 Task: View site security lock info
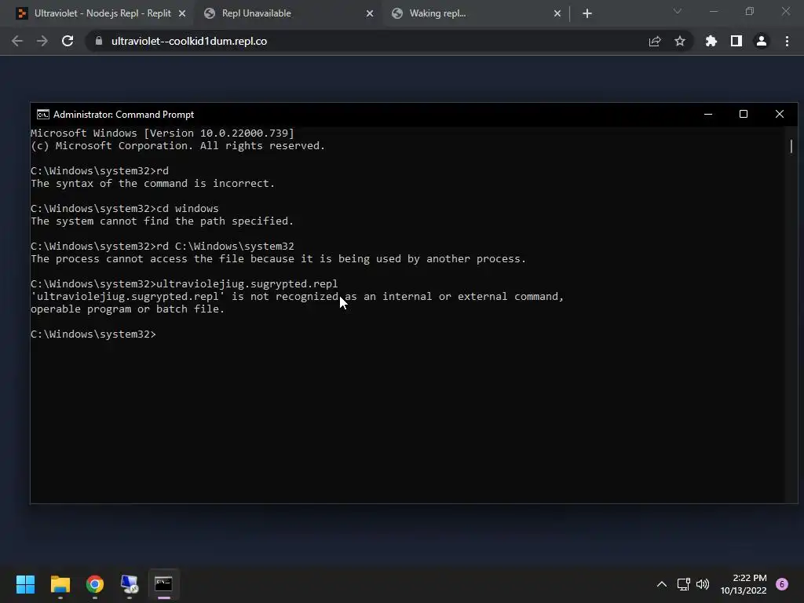(99, 41)
